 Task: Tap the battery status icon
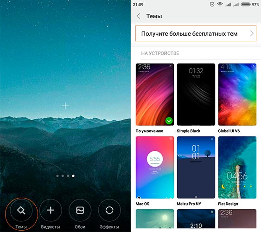pos(246,4)
